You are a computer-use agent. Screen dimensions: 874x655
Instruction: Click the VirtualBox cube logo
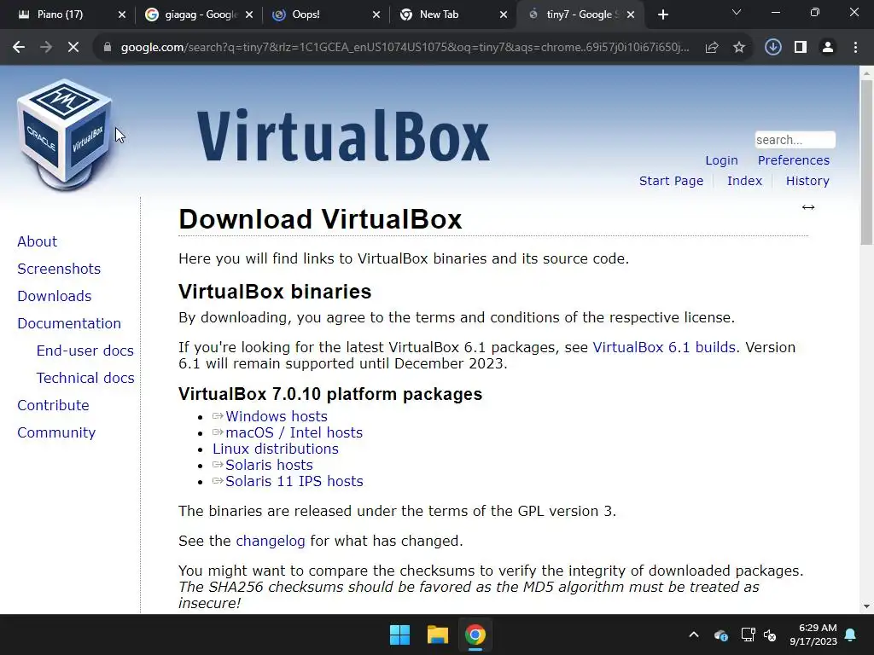coord(65,136)
